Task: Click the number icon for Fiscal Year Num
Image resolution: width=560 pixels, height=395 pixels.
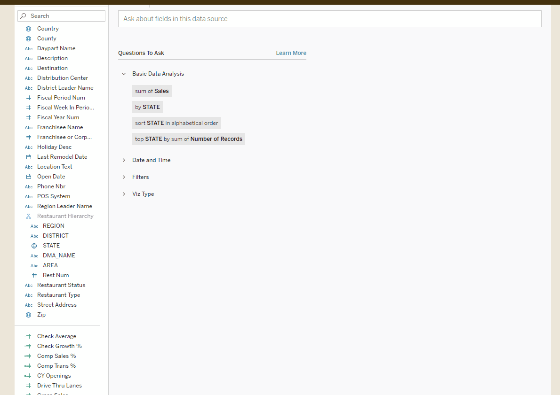Action: coord(29,117)
